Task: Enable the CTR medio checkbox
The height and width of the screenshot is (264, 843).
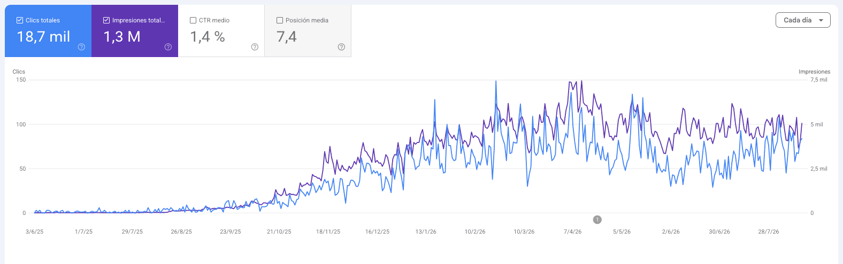Action: point(193,20)
